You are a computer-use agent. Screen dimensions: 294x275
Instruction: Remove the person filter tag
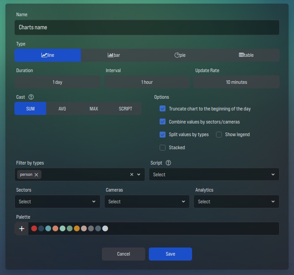(x=37, y=174)
